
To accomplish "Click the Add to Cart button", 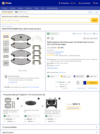I will coord(92,83).
